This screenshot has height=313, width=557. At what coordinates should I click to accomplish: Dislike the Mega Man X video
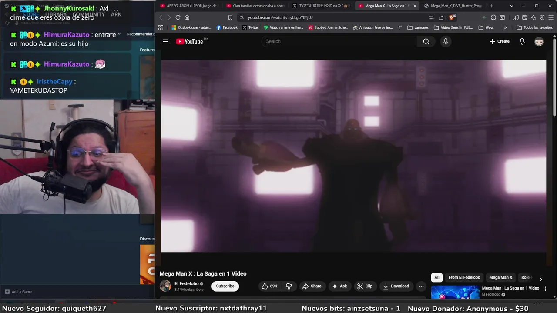(289, 286)
